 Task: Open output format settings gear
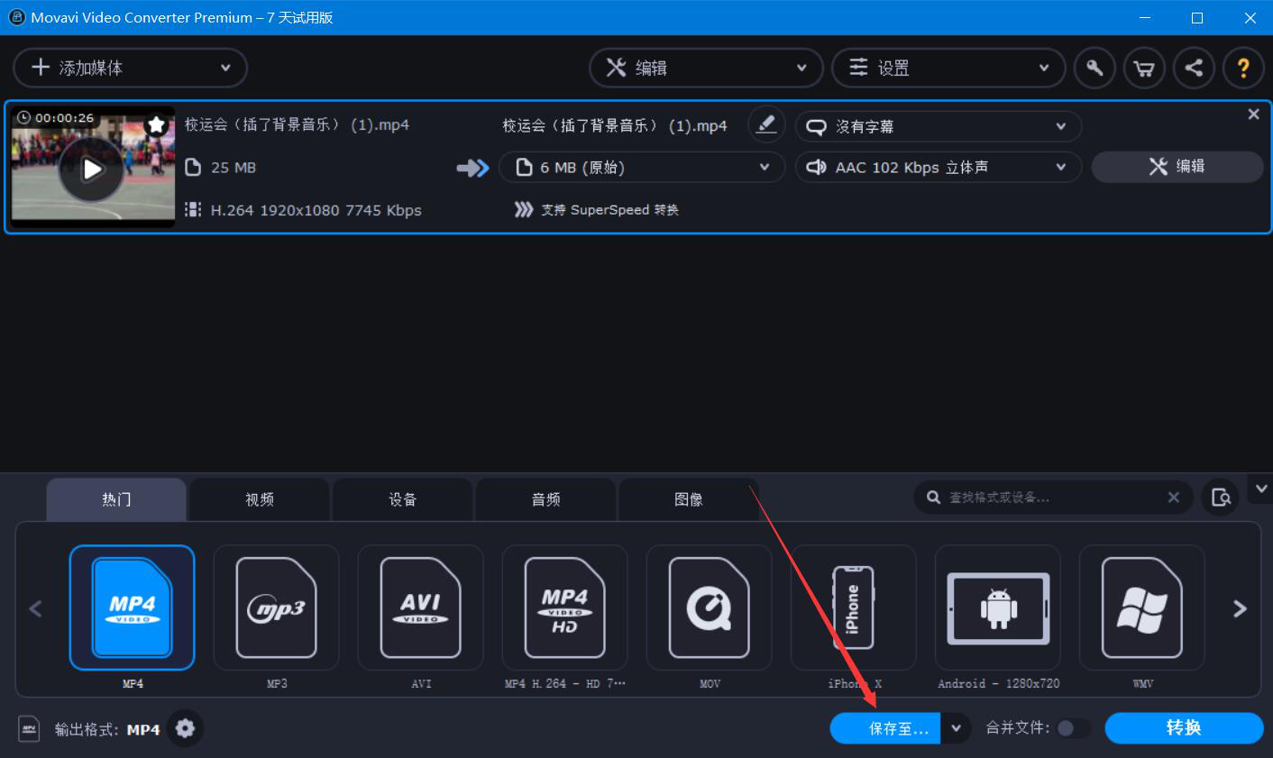pos(185,728)
